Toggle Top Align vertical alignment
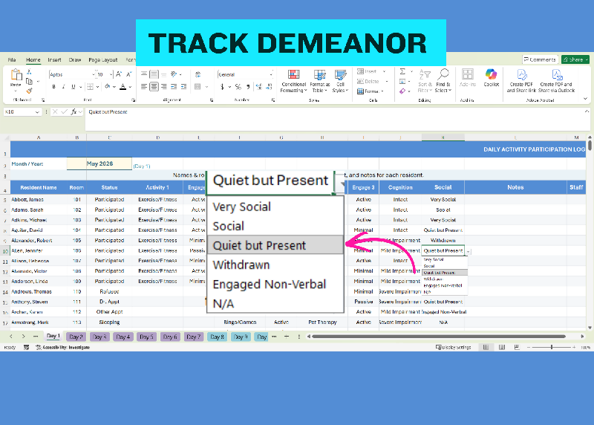 (144, 74)
